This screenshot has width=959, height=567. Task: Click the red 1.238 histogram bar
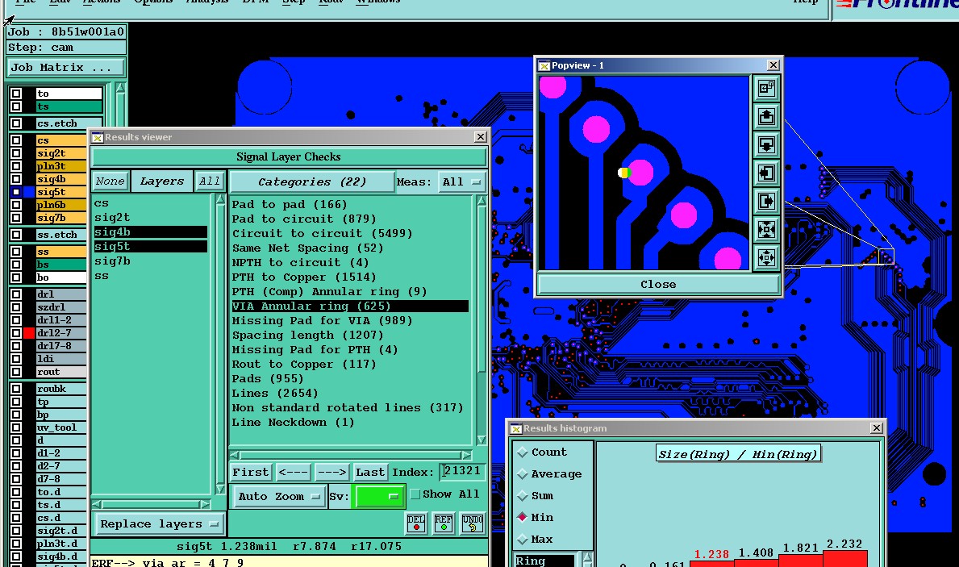[x=712, y=563]
